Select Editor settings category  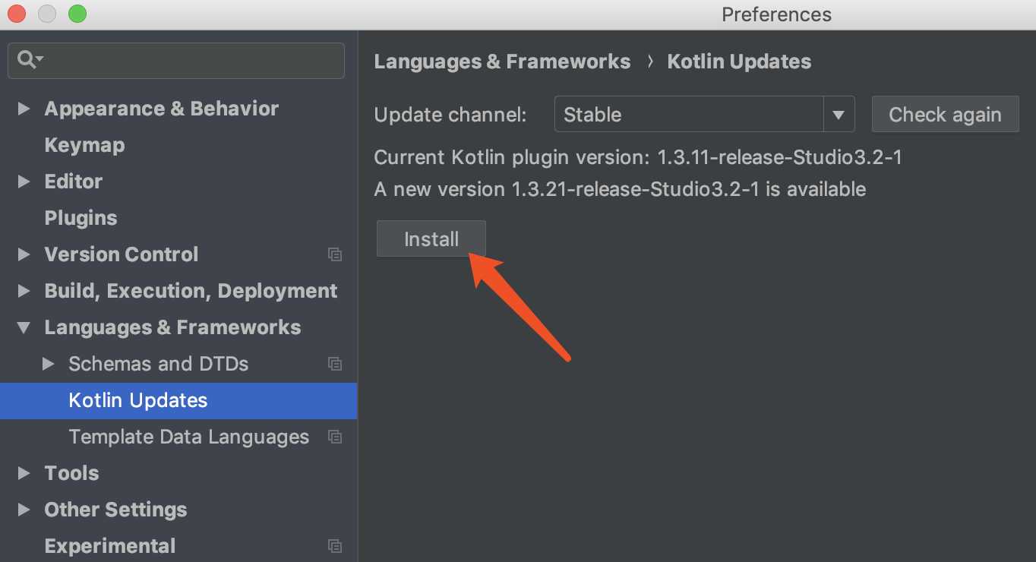click(73, 182)
